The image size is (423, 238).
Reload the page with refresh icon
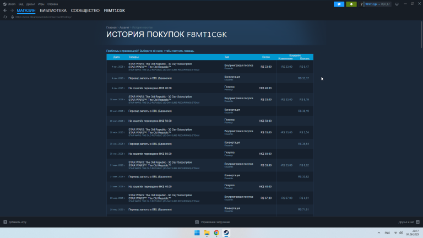pyautogui.click(x=5, y=17)
